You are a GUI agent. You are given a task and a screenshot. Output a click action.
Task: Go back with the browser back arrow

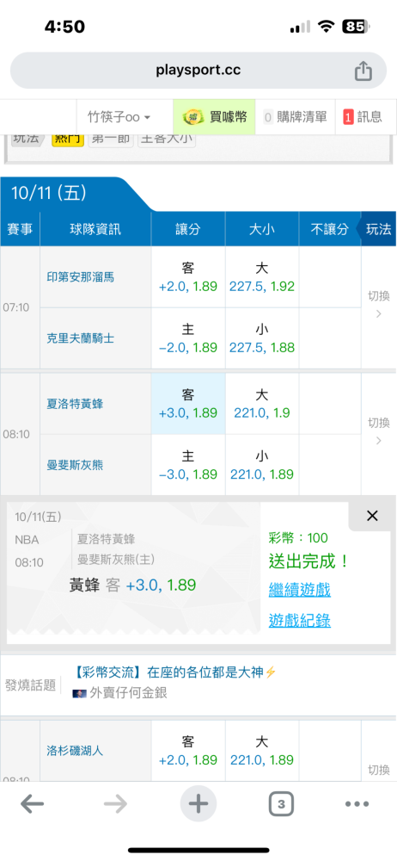(33, 804)
